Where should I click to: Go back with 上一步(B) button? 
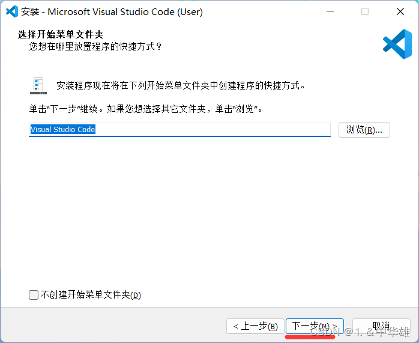pyautogui.click(x=255, y=326)
